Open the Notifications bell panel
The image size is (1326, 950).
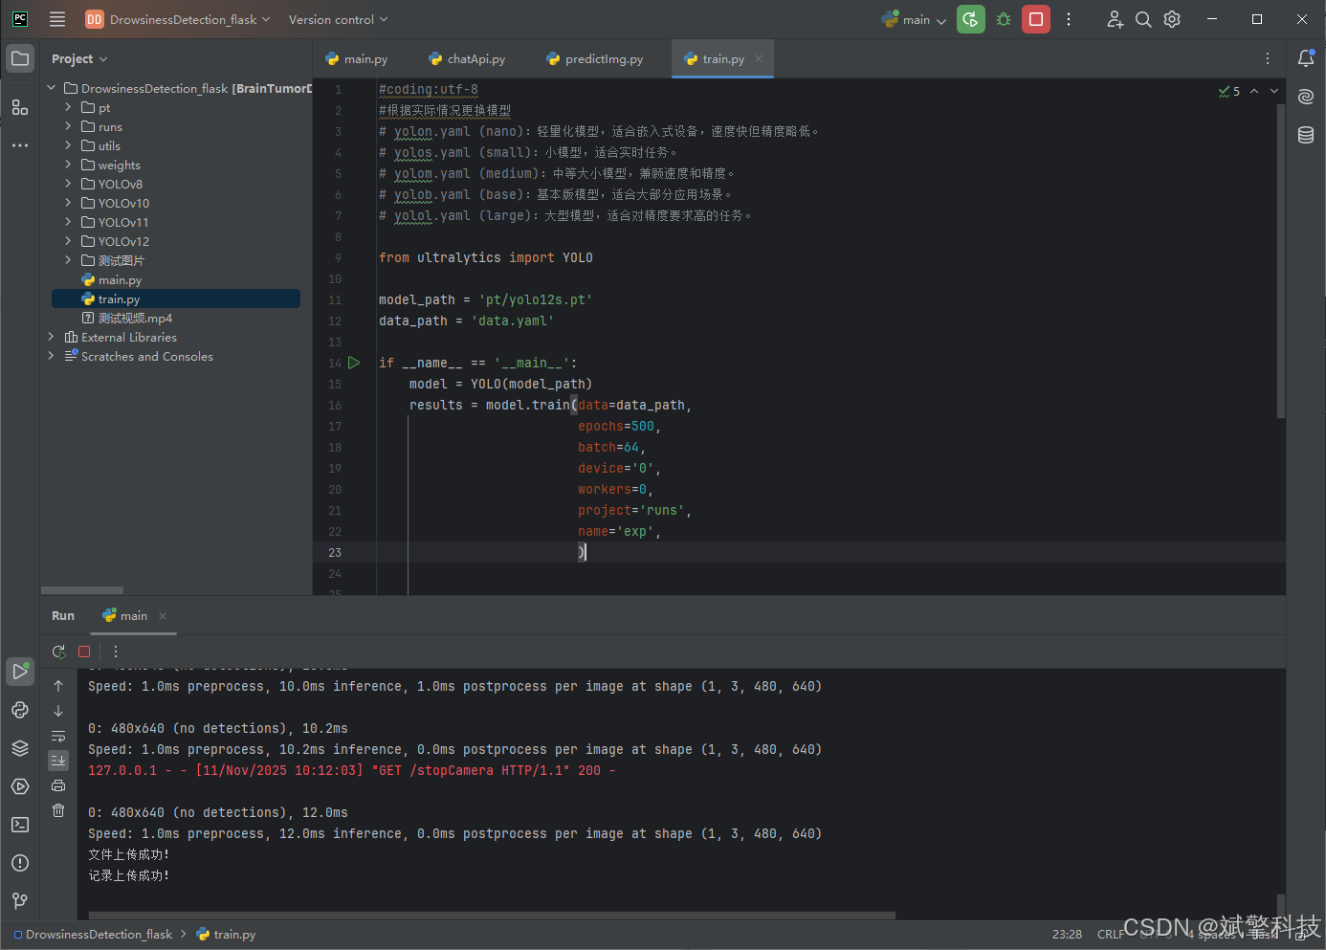[1306, 59]
